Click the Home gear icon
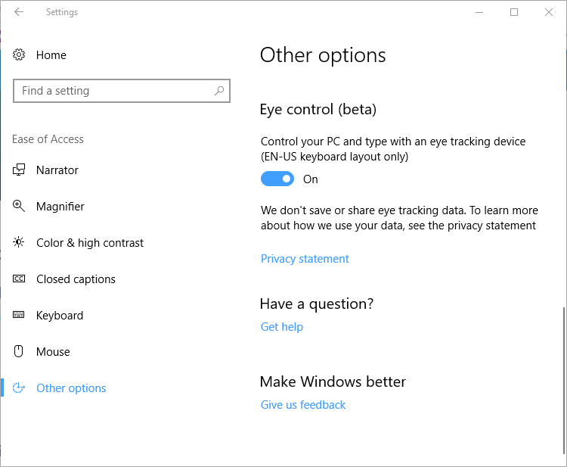Viewport: 567px width, 467px height. tap(20, 55)
